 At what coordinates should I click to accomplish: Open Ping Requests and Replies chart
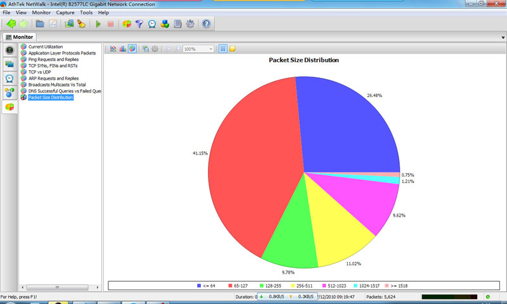point(53,60)
